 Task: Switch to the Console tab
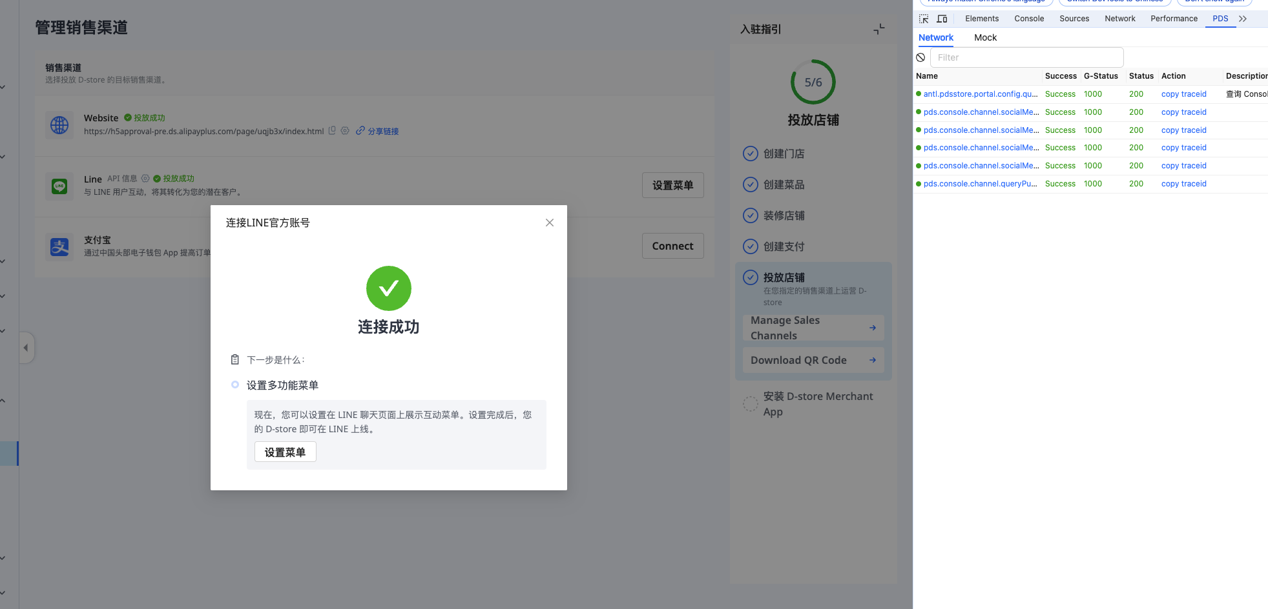[1028, 19]
